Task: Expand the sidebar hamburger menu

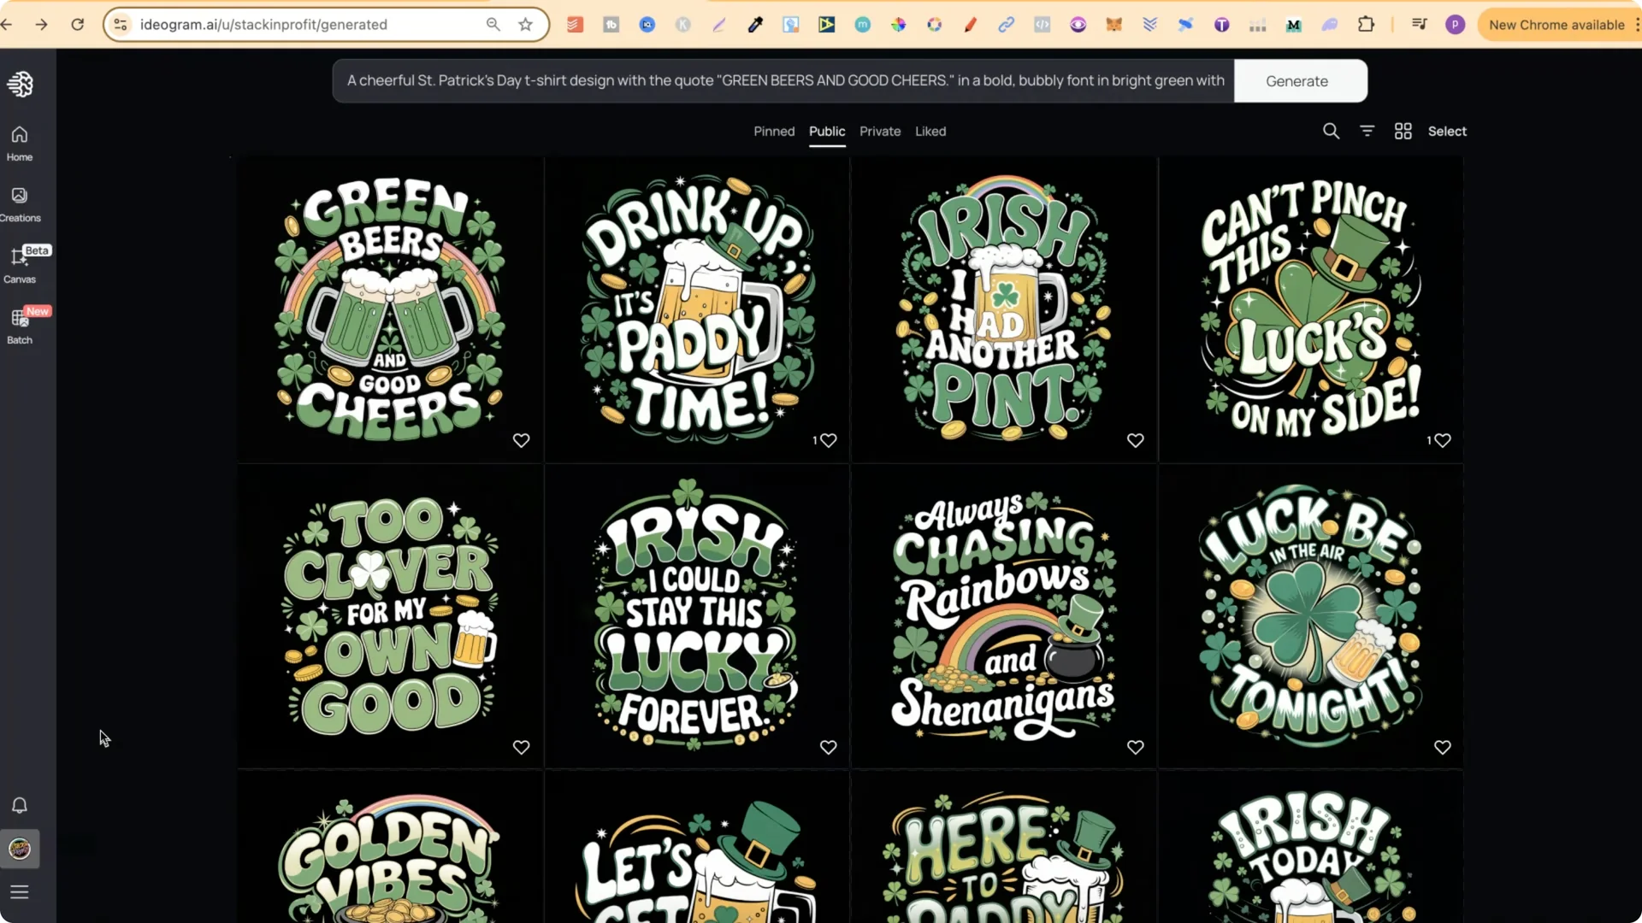Action: click(20, 891)
